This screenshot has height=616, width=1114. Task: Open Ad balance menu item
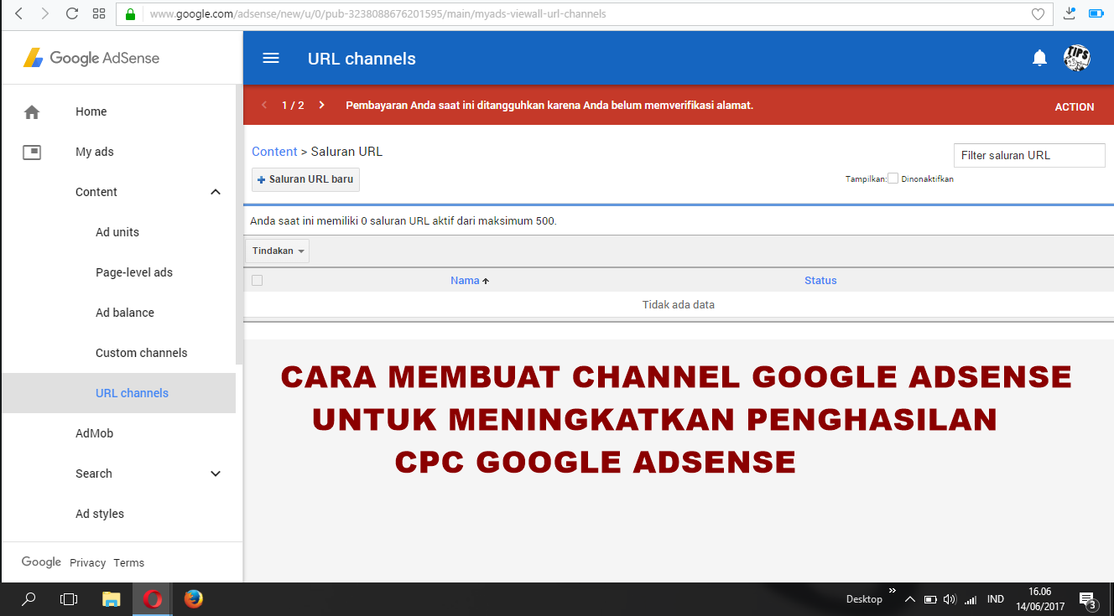pos(125,313)
